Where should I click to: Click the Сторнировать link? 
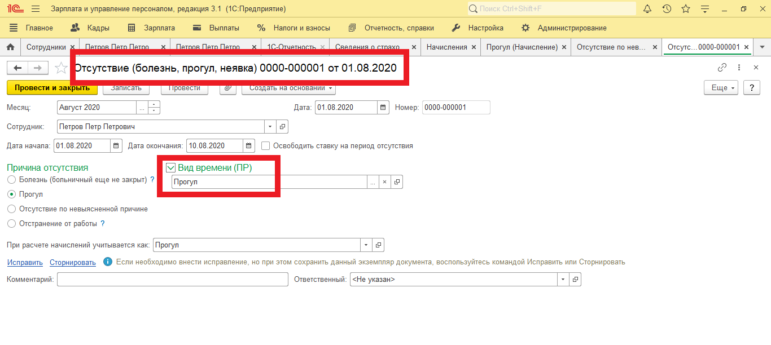[x=72, y=262]
